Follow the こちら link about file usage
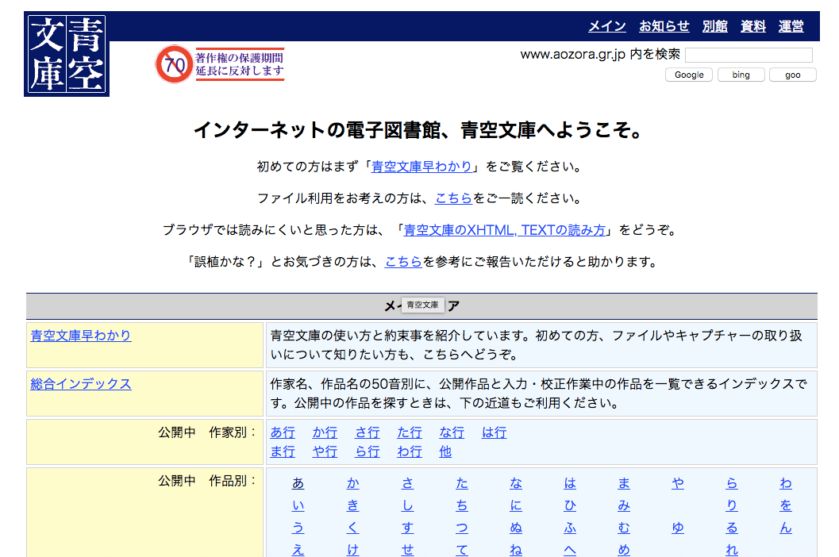The image size is (839, 557). (454, 198)
